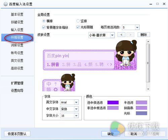Click the candidate page arrows in skin preview

pyautogui.click(x=110, y=64)
